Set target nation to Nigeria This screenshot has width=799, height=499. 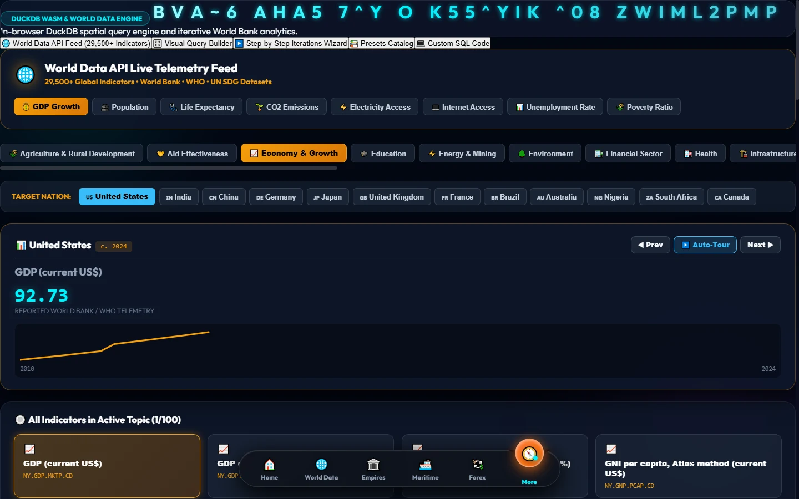(x=611, y=197)
